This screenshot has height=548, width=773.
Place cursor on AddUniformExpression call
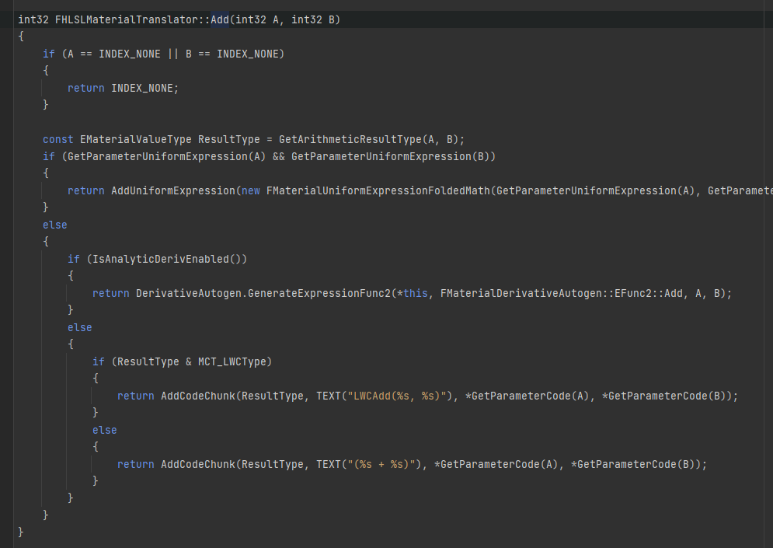click(173, 190)
